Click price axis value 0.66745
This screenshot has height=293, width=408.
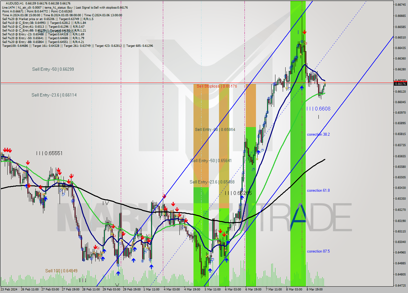pyautogui.click(x=400, y=4)
